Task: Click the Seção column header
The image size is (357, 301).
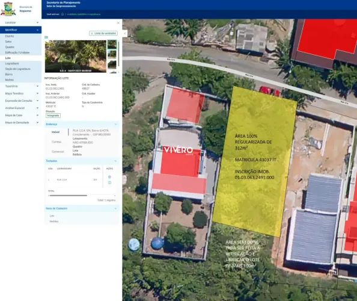Action: pyautogui.click(x=97, y=169)
